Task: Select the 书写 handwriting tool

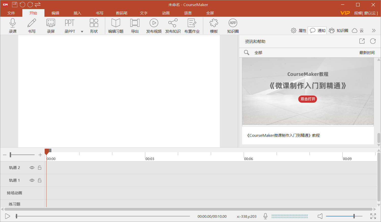Action: point(32,26)
